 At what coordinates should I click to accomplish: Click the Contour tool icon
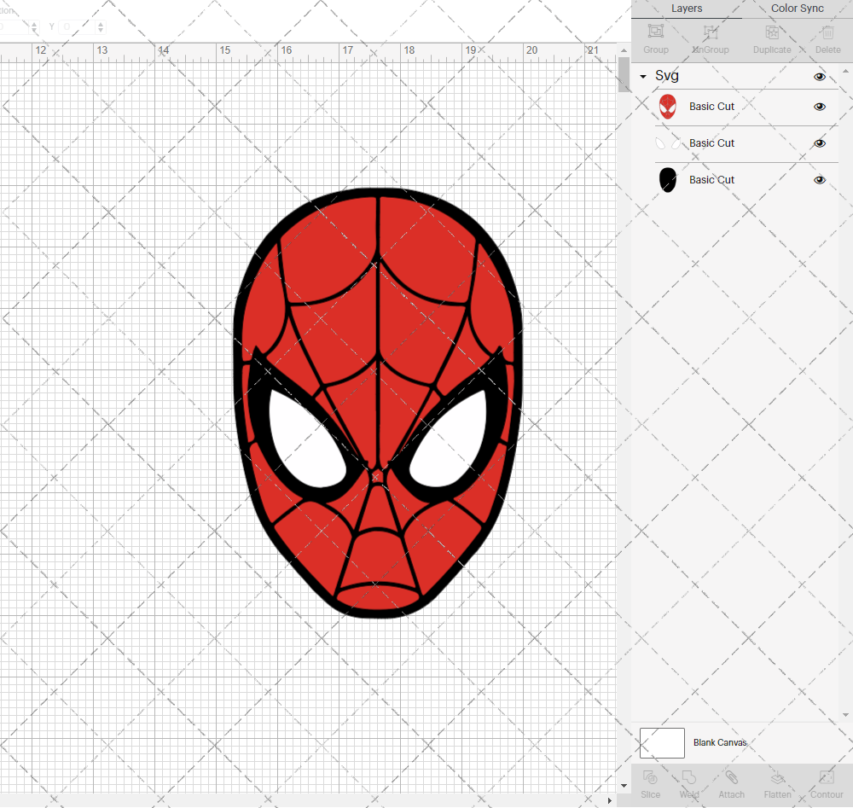tap(827, 777)
